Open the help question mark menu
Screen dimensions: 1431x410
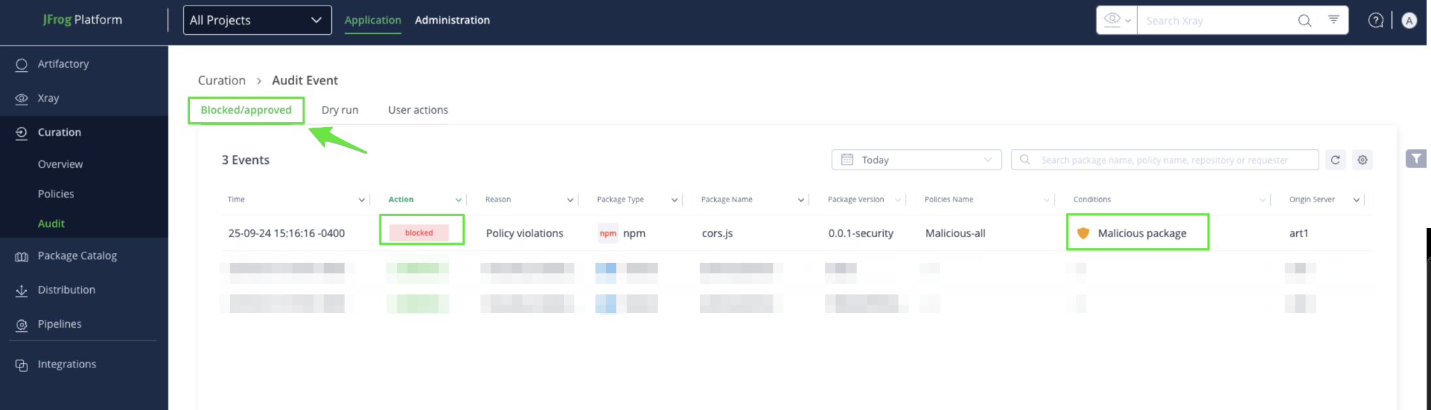click(1376, 20)
